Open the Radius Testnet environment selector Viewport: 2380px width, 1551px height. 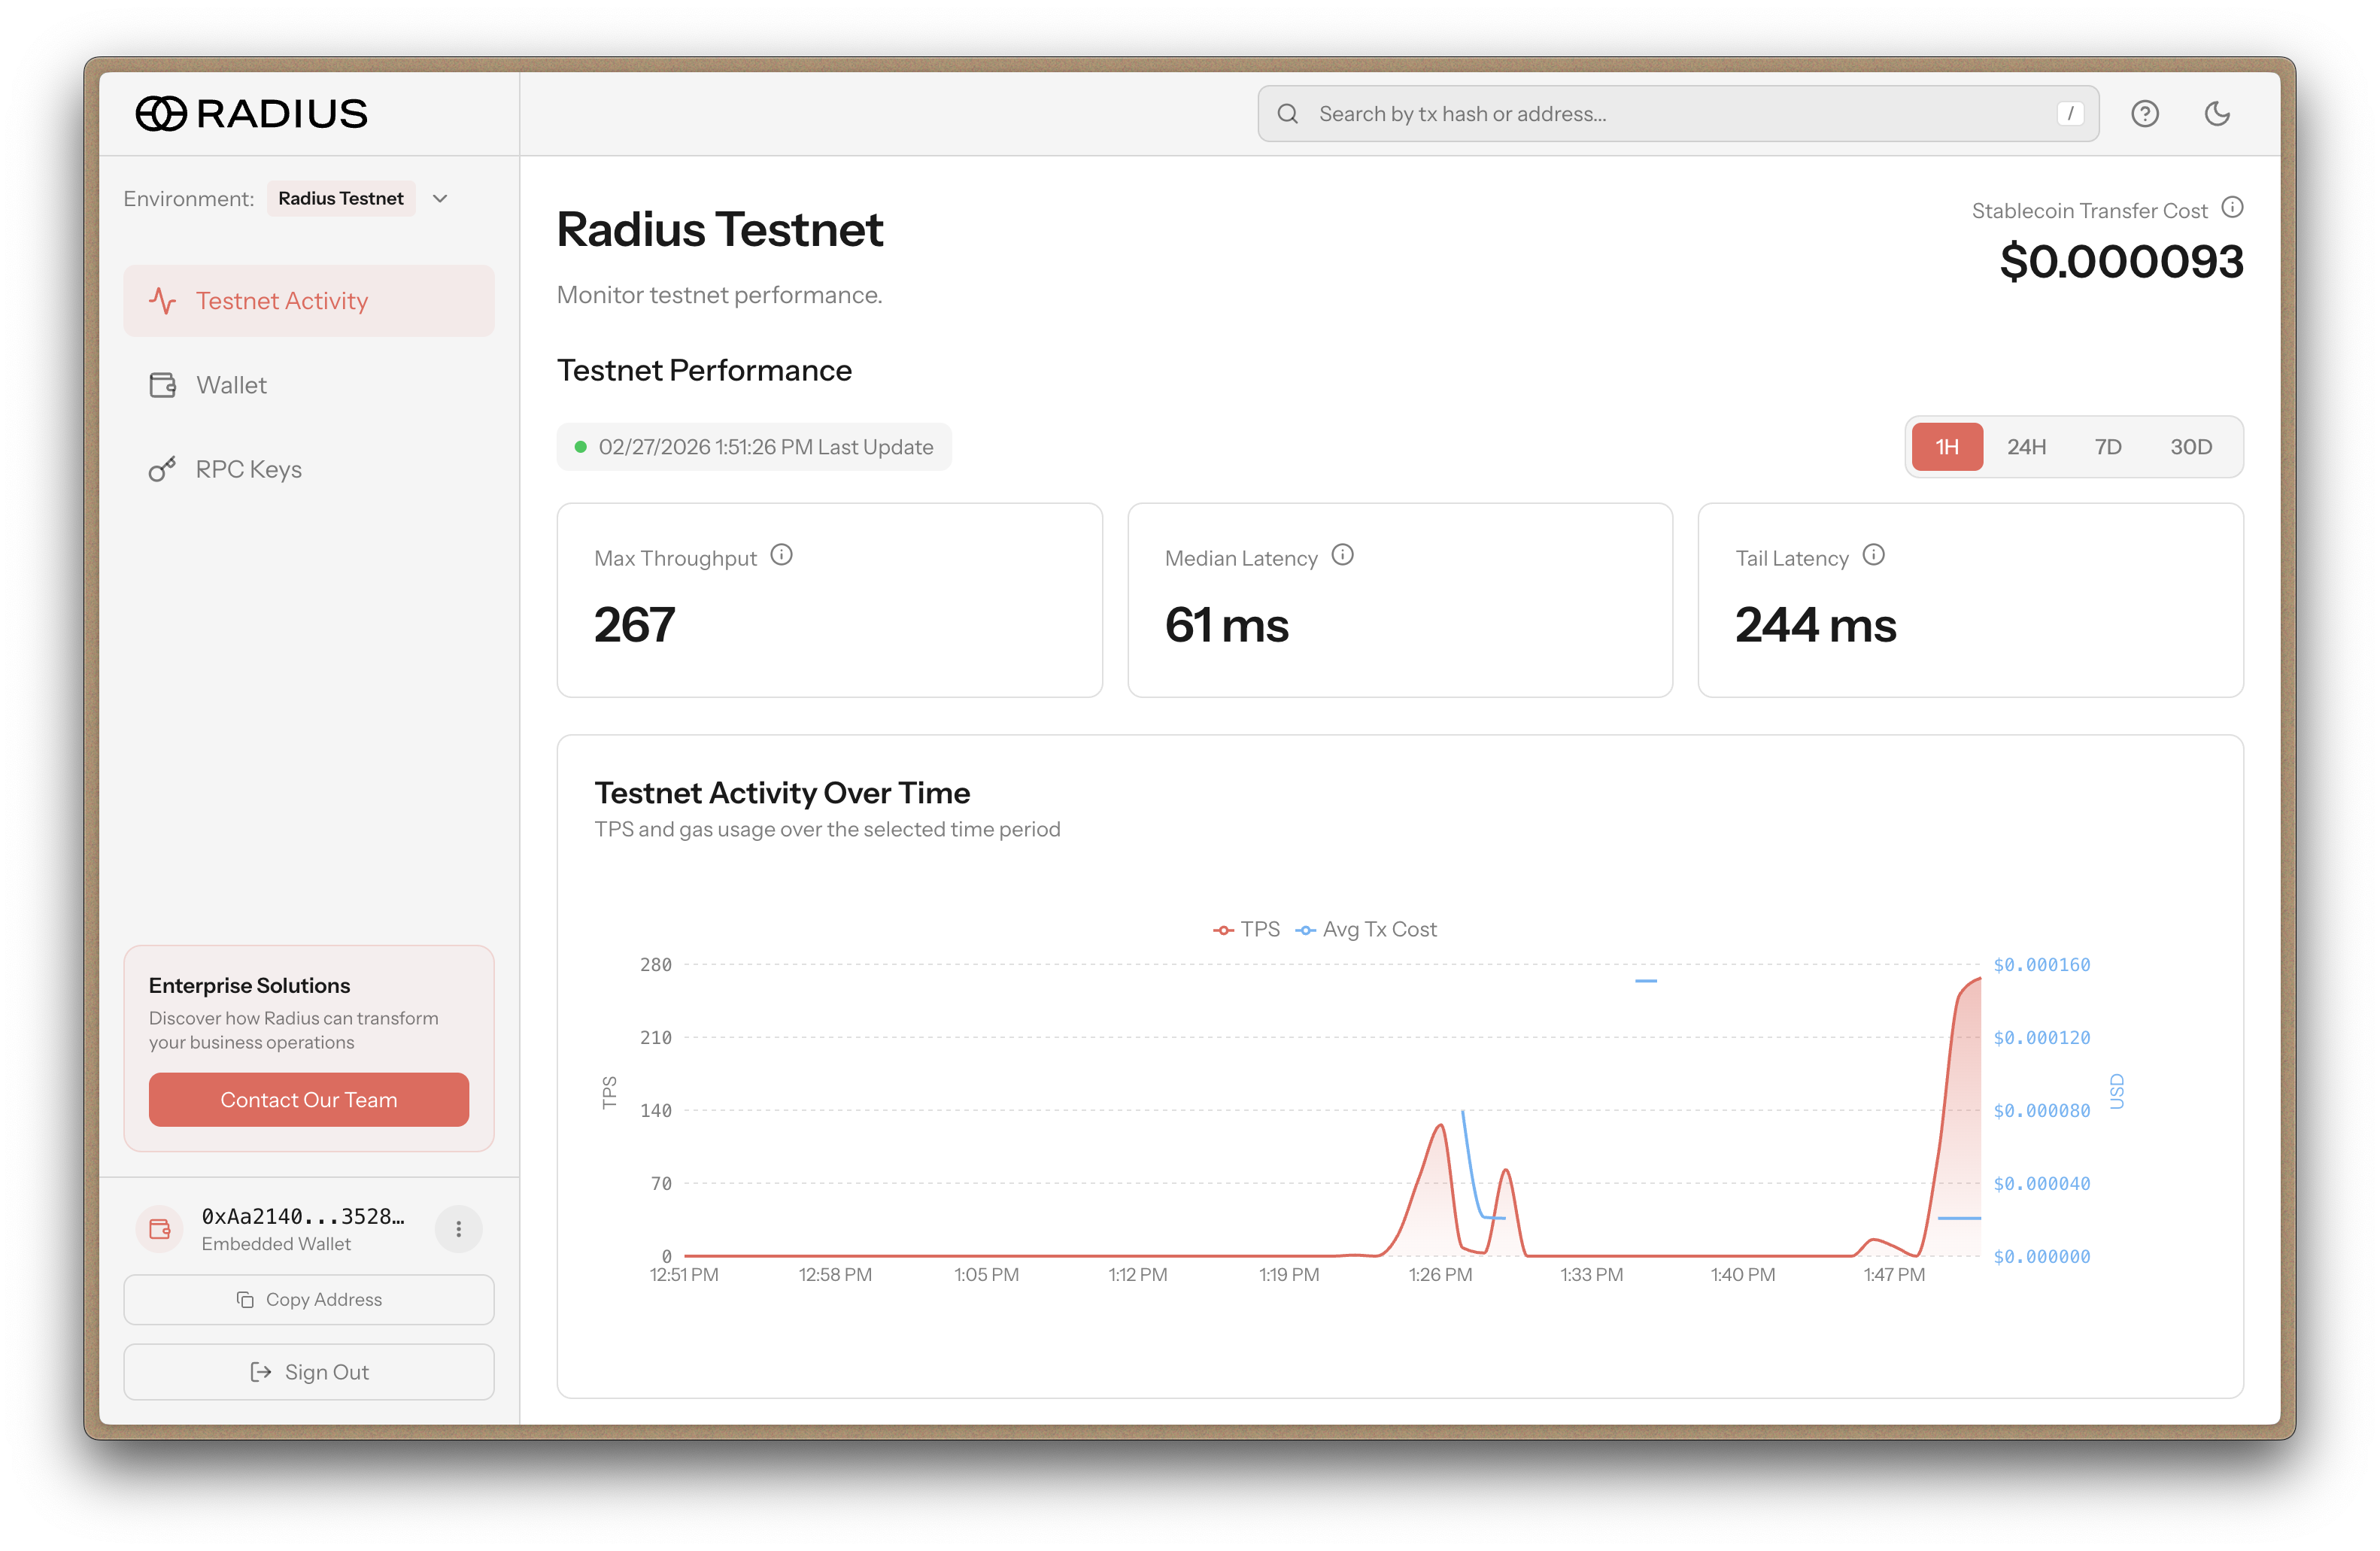[341, 199]
